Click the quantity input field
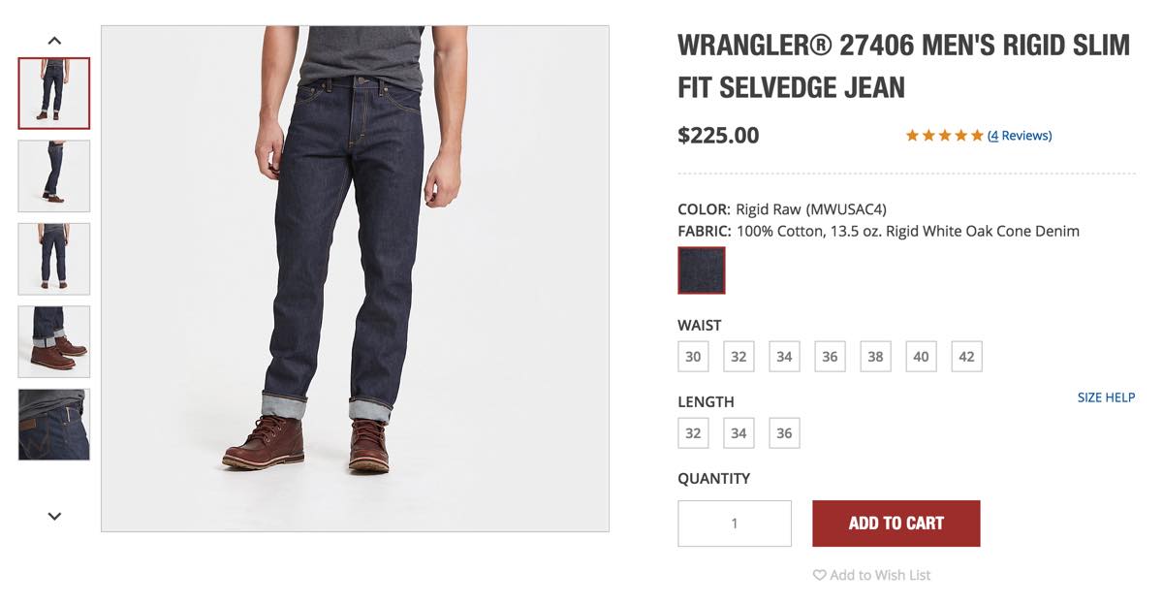This screenshot has height=603, width=1163. point(735,524)
